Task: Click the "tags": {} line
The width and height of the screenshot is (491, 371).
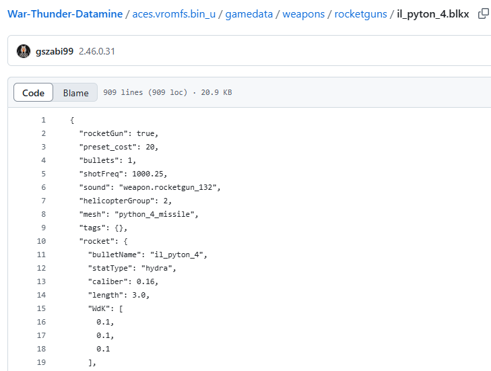Action: (103, 228)
